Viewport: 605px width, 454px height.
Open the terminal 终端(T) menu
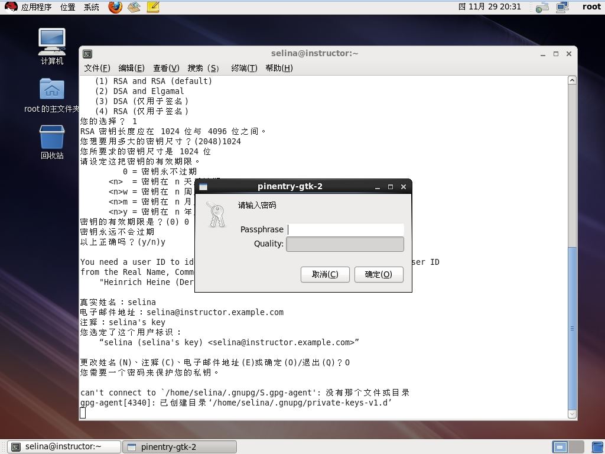(244, 68)
